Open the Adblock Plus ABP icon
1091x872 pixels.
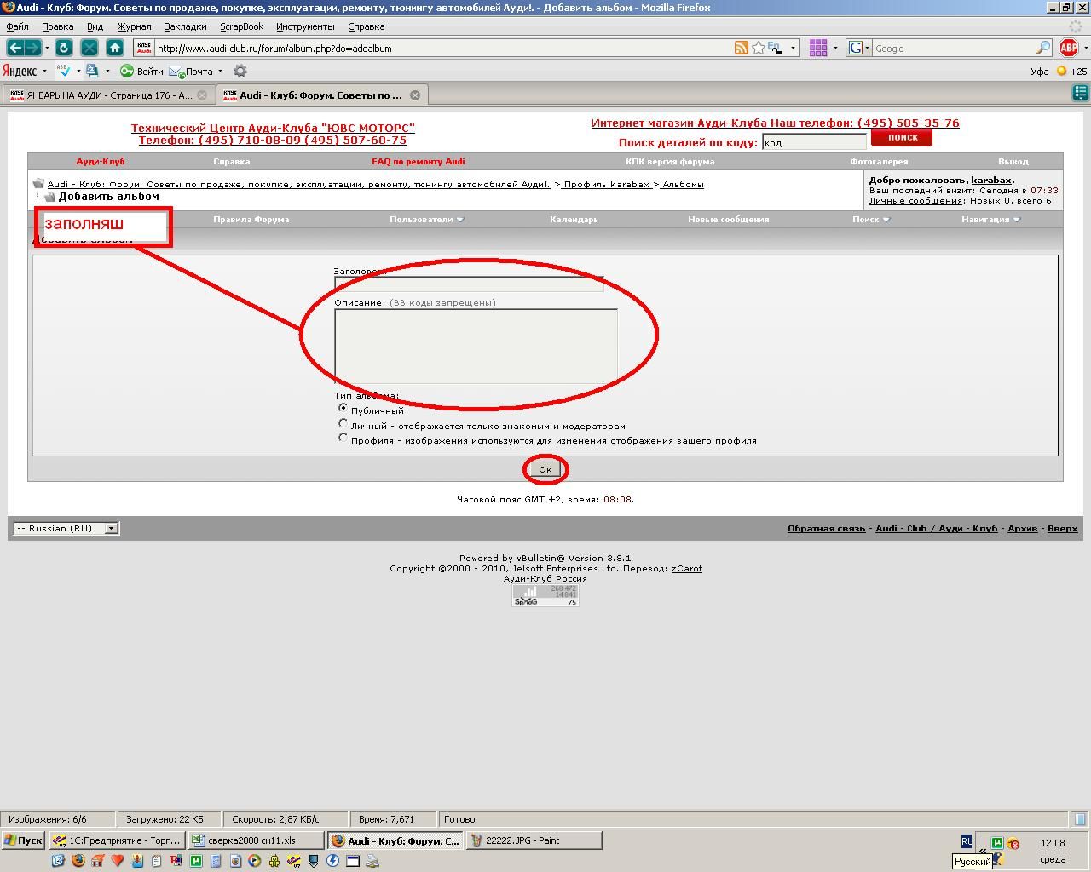[x=1068, y=49]
